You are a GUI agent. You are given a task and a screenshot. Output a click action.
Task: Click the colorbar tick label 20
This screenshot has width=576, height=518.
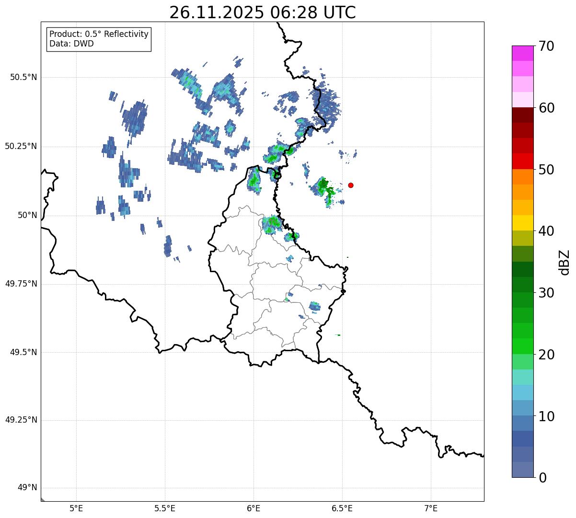pyautogui.click(x=546, y=355)
